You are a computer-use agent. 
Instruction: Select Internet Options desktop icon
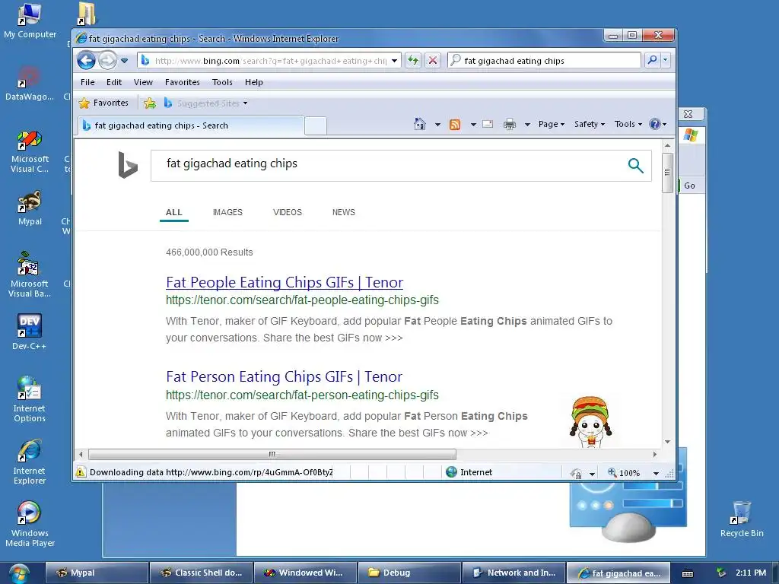point(30,399)
